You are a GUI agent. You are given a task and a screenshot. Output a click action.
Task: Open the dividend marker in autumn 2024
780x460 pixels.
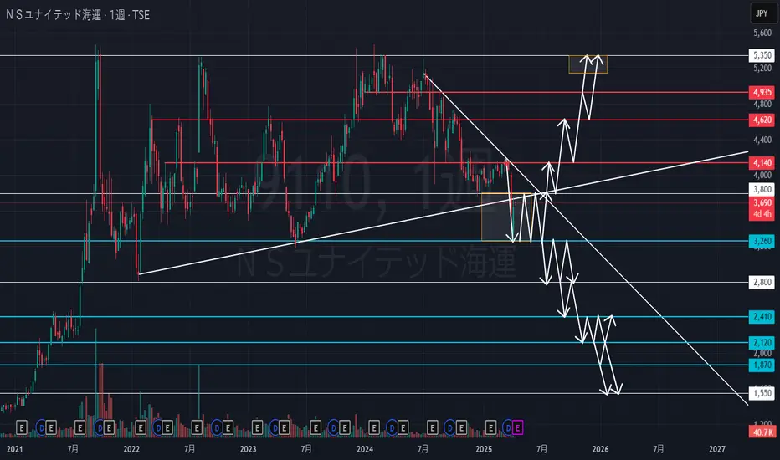(x=450, y=427)
